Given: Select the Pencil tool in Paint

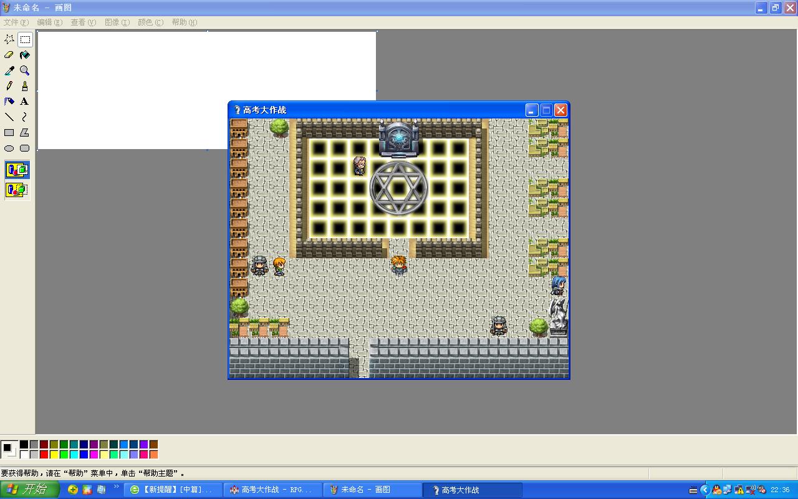Looking at the screenshot, I should click(x=9, y=86).
